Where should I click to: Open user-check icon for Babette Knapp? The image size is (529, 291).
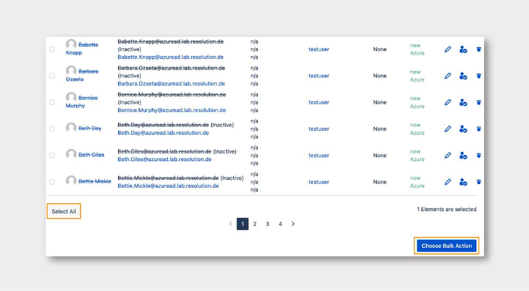(463, 49)
